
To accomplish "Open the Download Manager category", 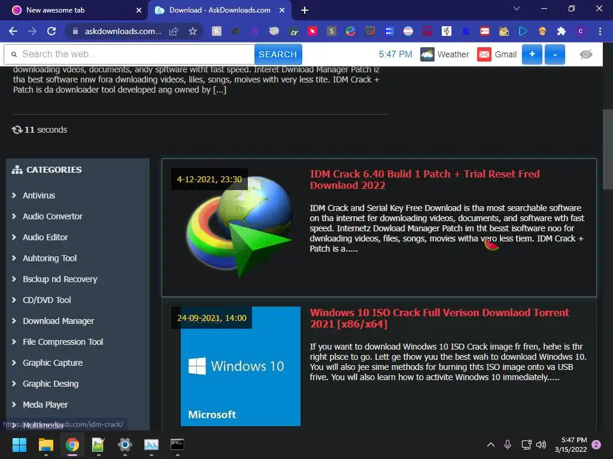I will 58,321.
